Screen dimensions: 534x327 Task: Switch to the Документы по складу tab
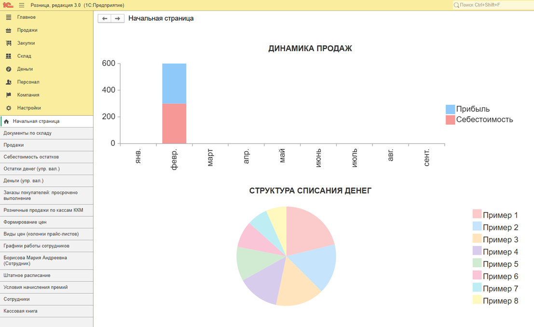[x=27, y=133]
